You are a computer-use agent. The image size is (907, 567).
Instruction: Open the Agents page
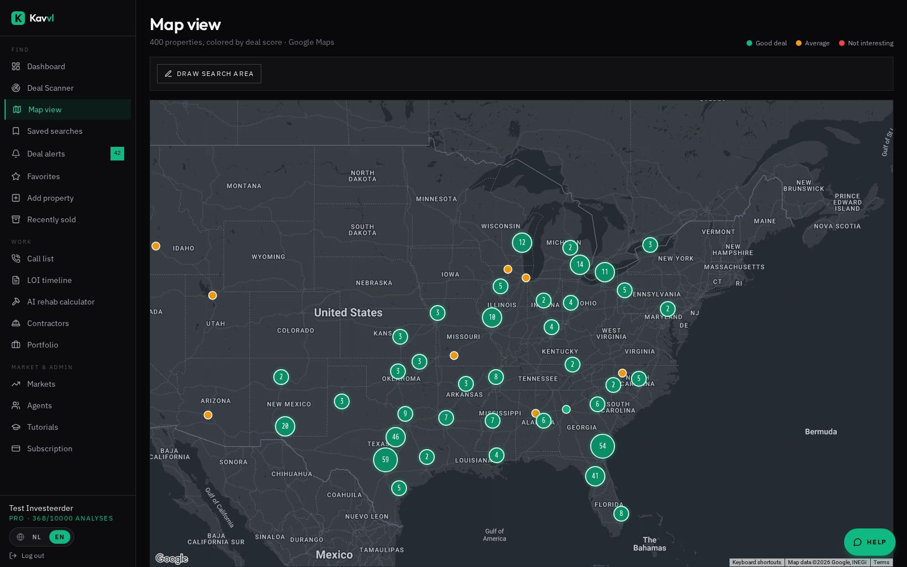point(67,405)
